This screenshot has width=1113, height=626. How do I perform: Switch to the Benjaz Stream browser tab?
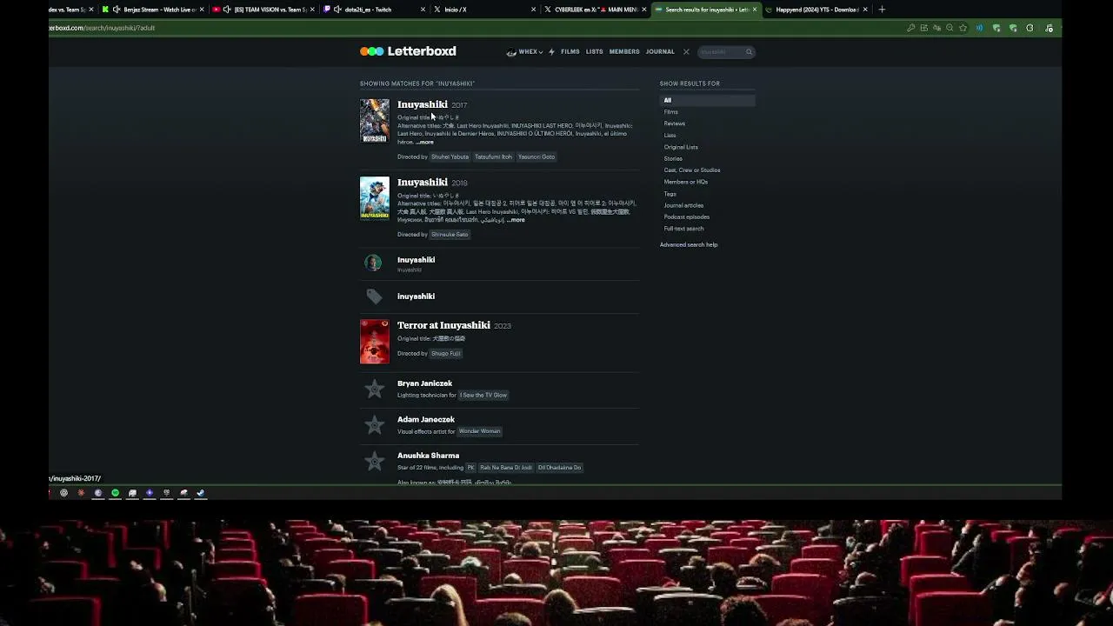[154, 10]
